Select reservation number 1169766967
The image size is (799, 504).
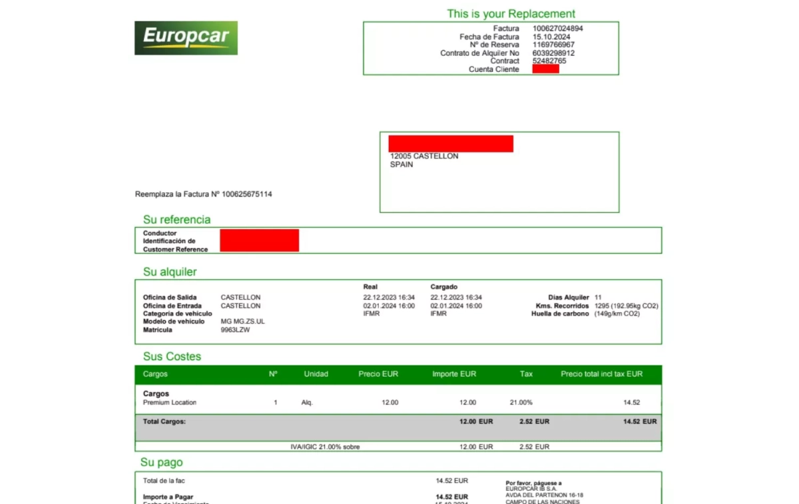553,45
